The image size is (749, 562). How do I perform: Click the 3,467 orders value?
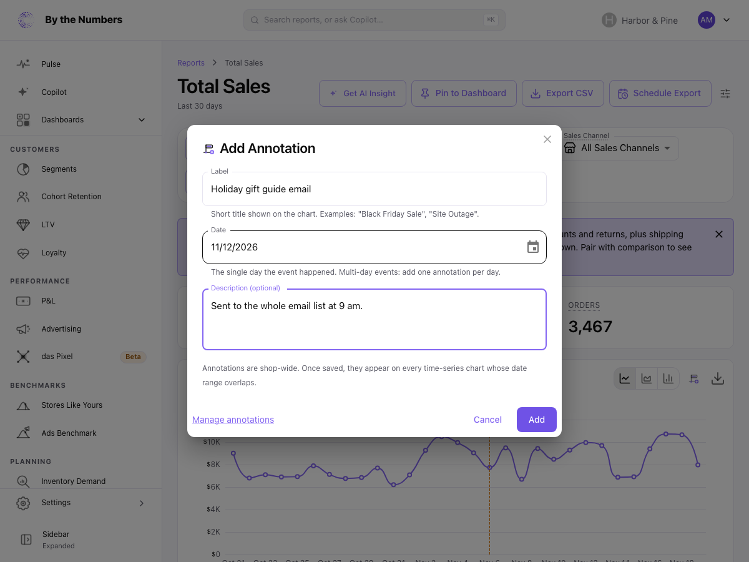[590, 326]
